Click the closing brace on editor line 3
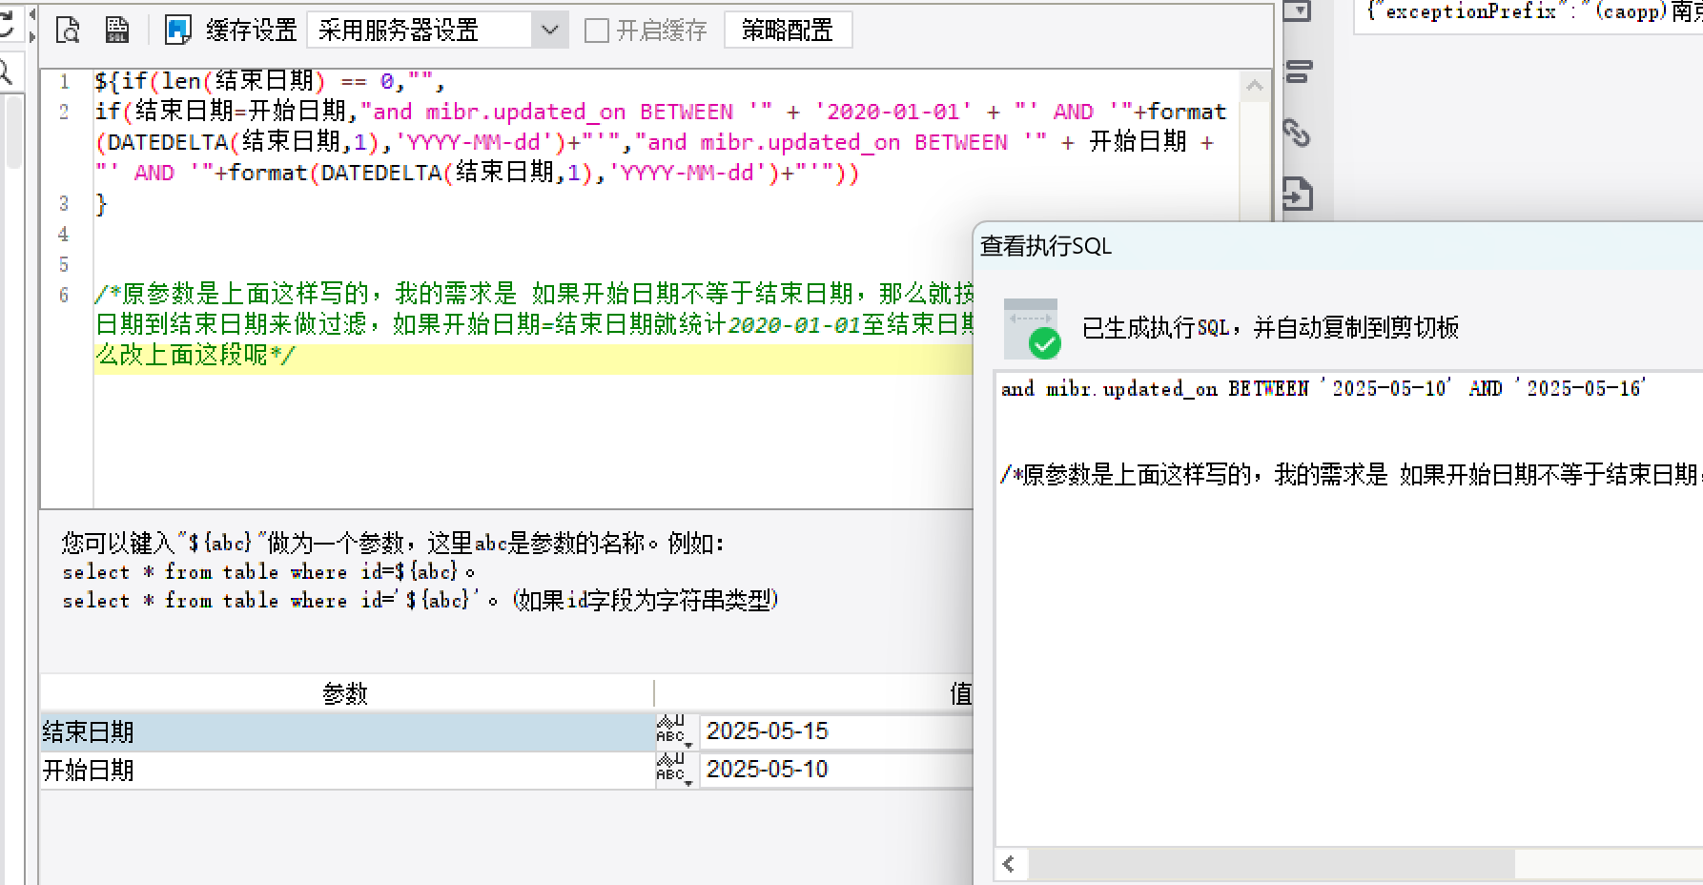The image size is (1703, 885). click(x=101, y=204)
